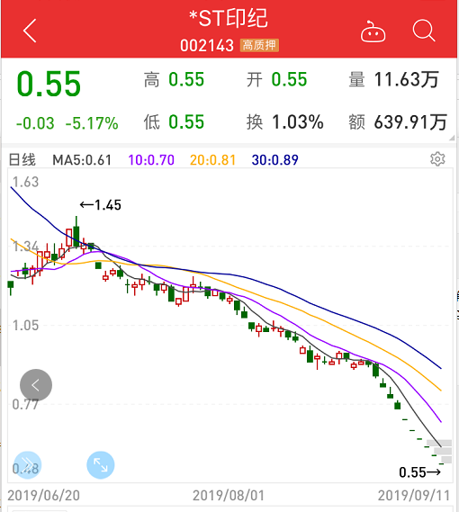459x512 pixels.
Task: Toggle the blue MA30 0.89 label
Action: click(274, 160)
